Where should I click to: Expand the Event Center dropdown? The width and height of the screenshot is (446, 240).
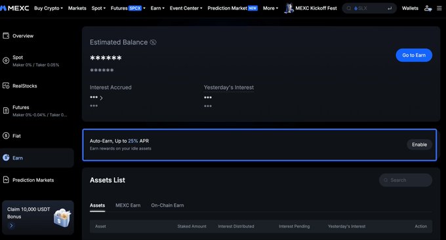click(186, 9)
